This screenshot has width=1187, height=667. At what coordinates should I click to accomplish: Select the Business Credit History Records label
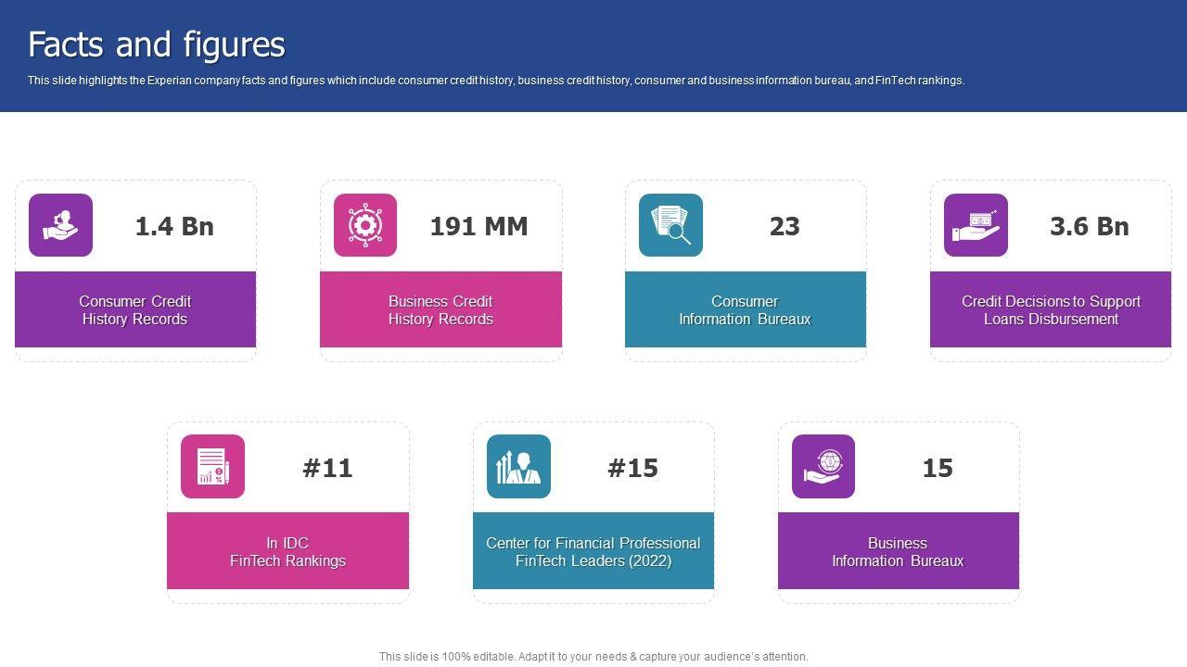click(x=440, y=310)
